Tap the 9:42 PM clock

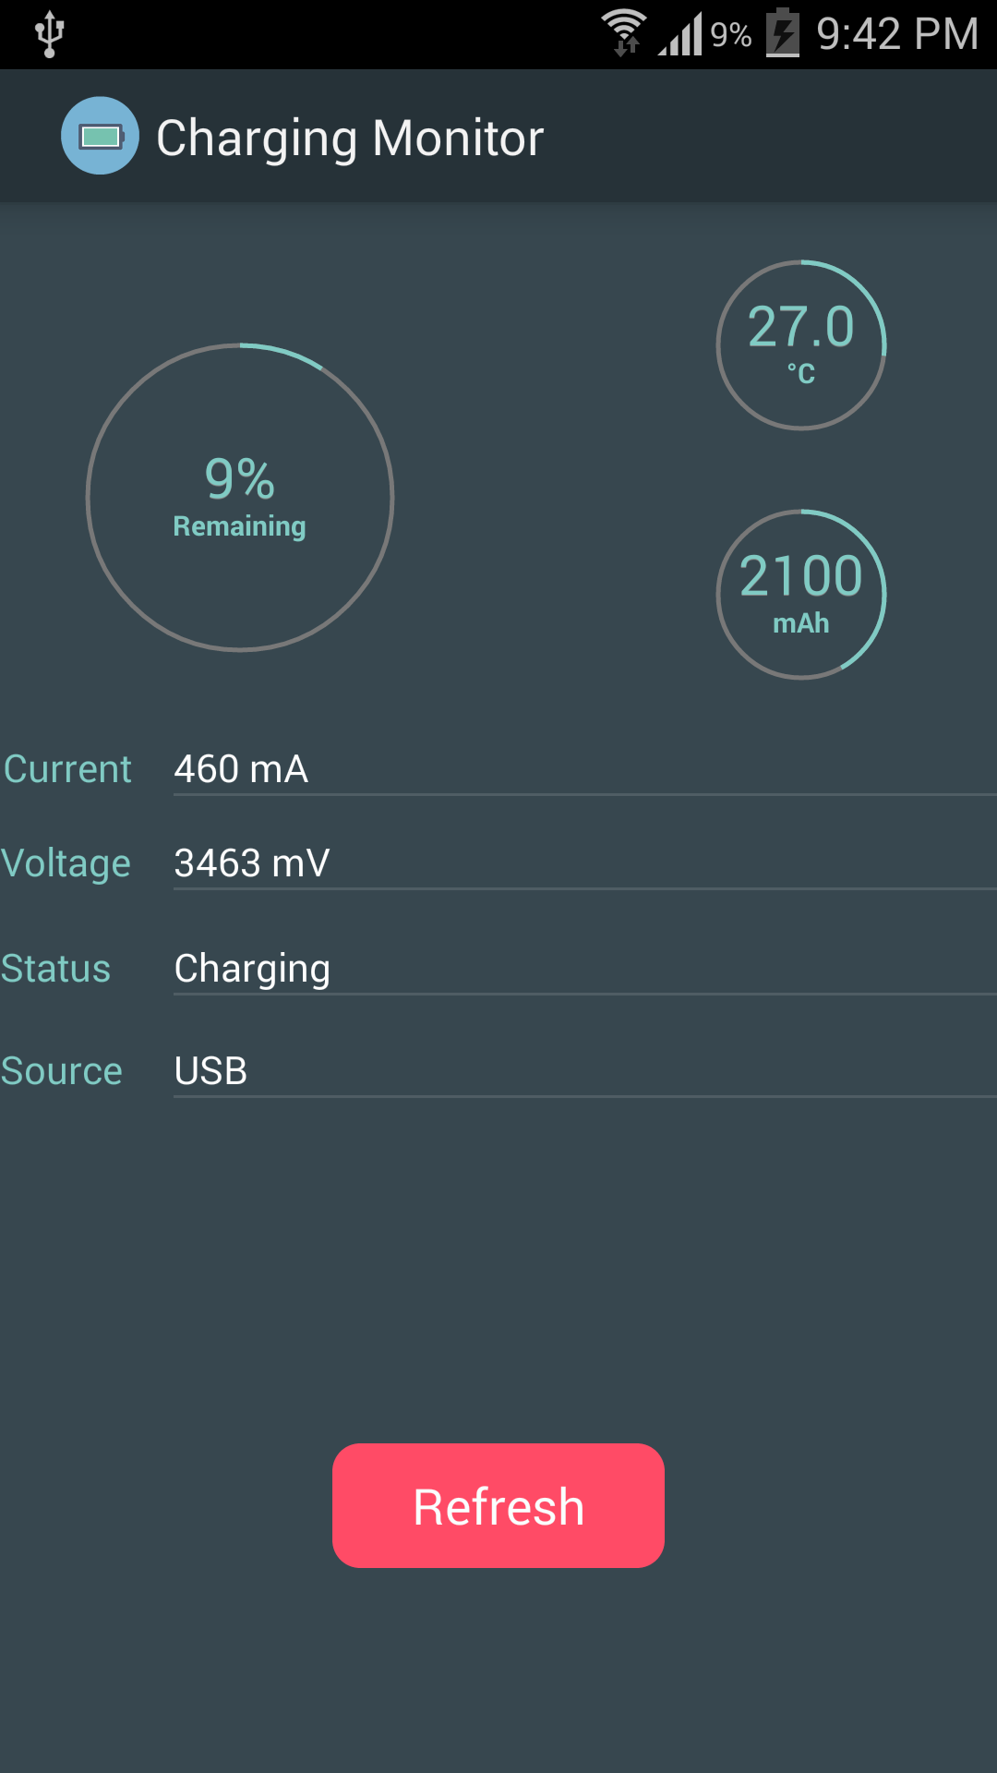click(x=897, y=34)
